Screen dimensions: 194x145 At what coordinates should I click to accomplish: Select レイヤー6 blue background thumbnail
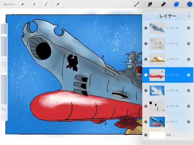(157, 91)
